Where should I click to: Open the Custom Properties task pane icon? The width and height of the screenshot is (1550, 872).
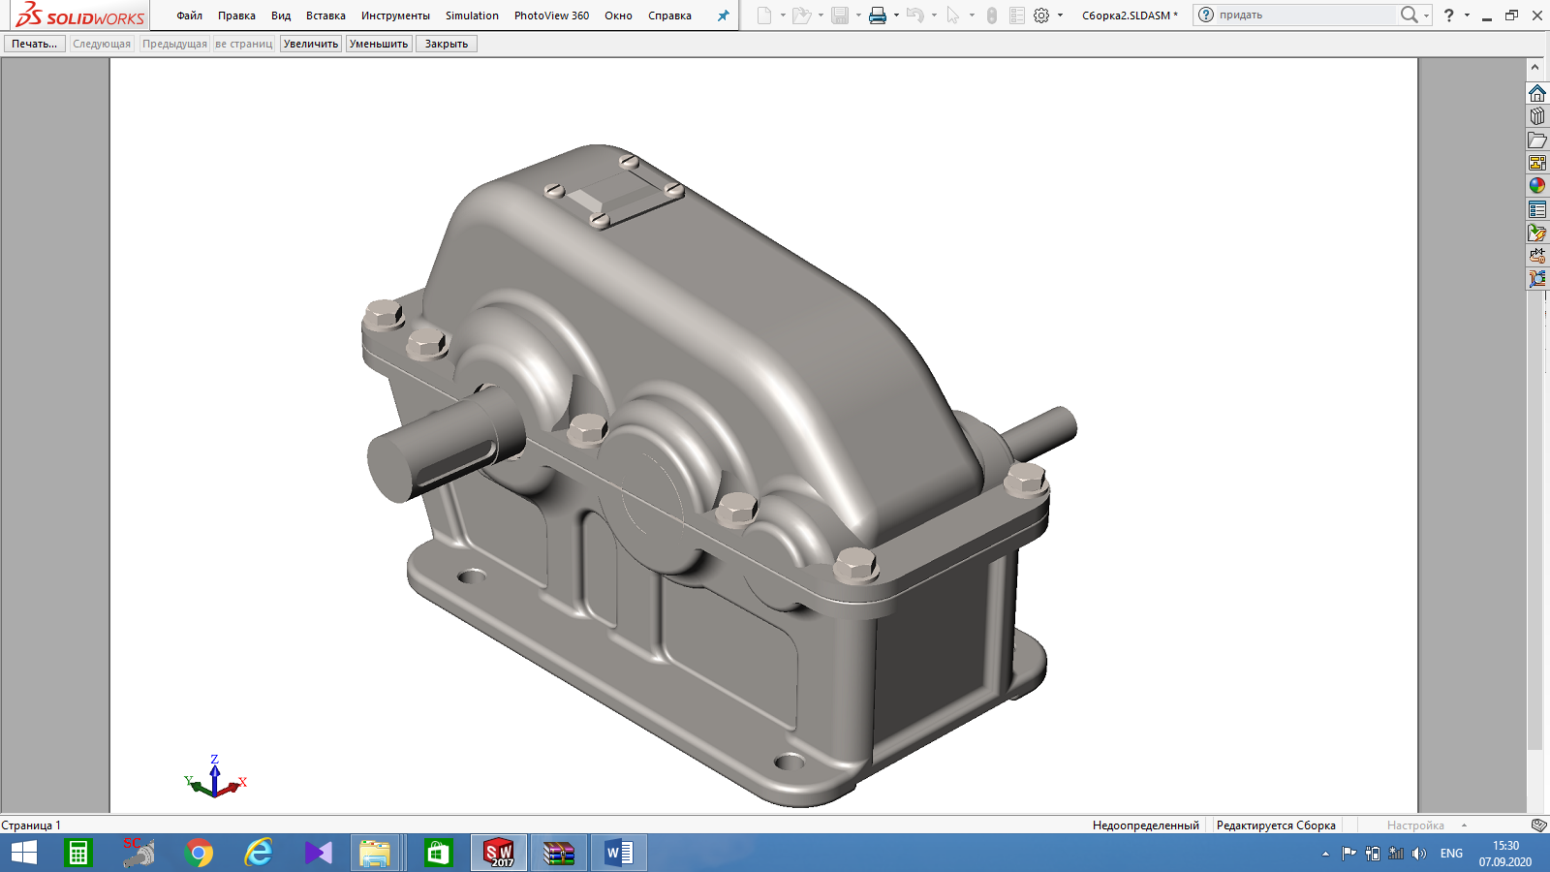[1537, 209]
